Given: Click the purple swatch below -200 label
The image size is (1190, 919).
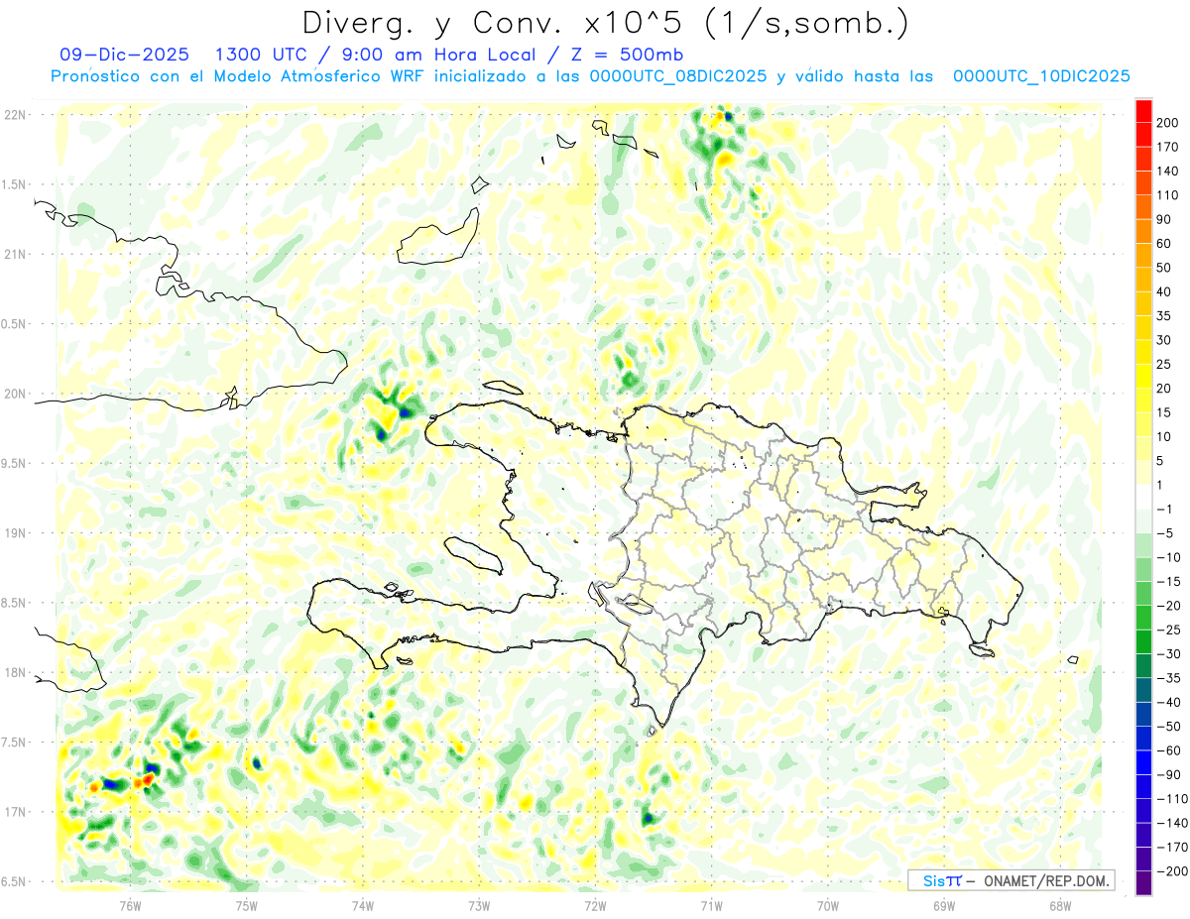Looking at the screenshot, I should point(1143,883).
